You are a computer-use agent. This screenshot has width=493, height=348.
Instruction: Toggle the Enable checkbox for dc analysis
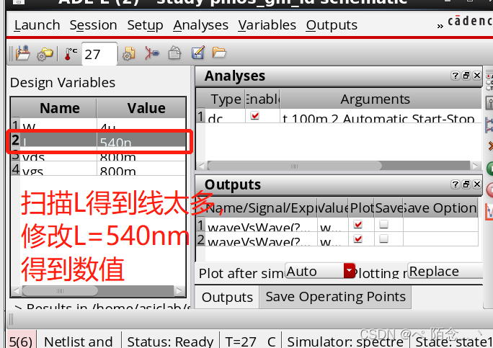[255, 116]
